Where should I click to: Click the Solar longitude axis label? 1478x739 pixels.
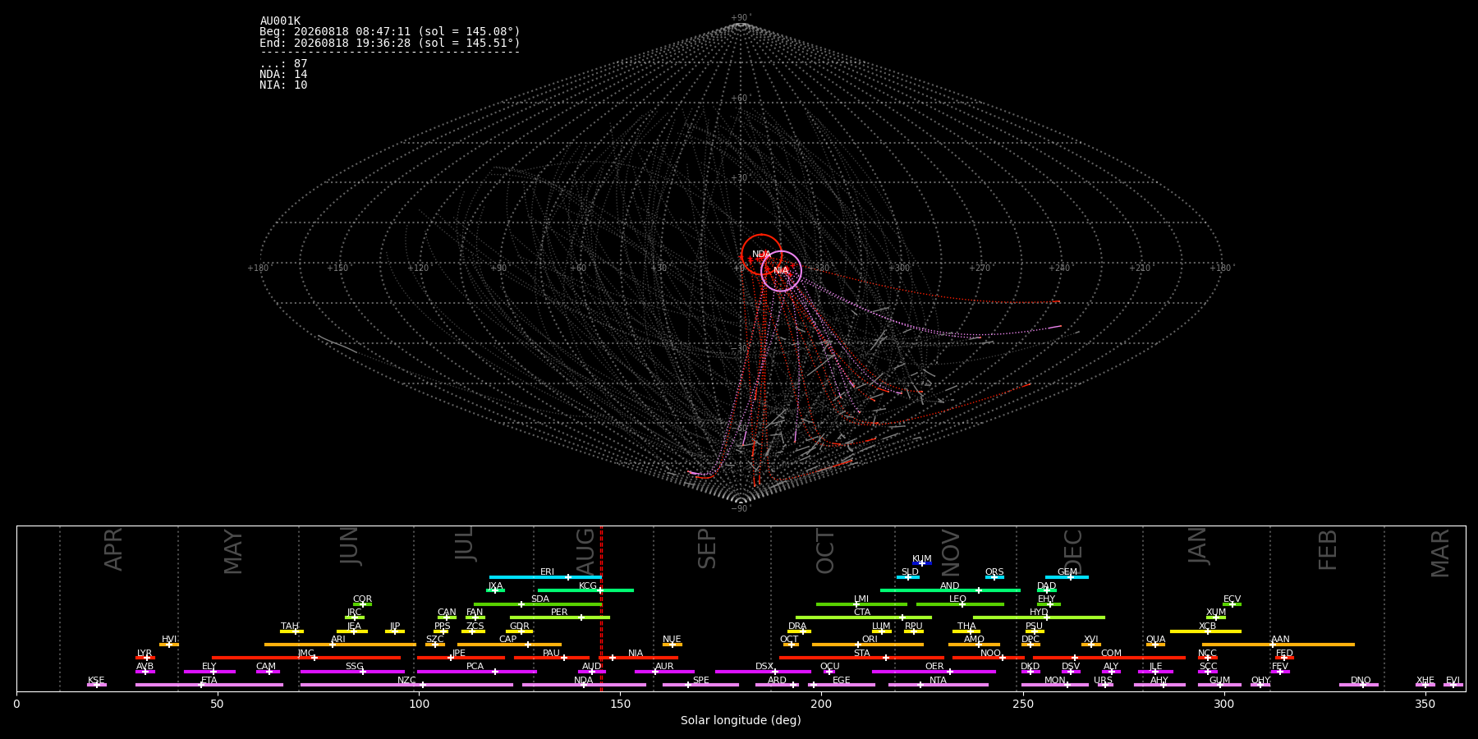tap(741, 721)
